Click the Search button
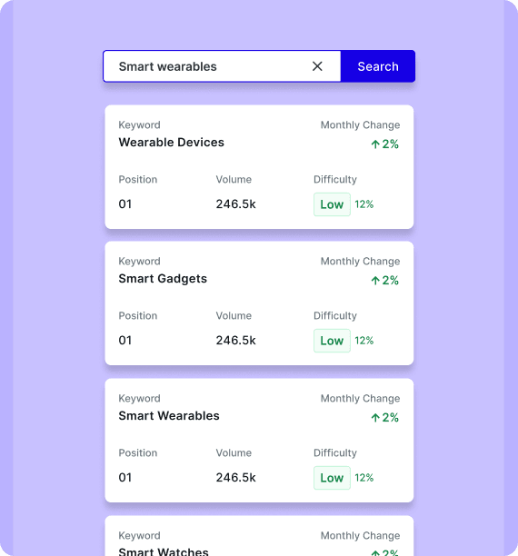Viewport: 518px width, 556px height. click(x=378, y=66)
